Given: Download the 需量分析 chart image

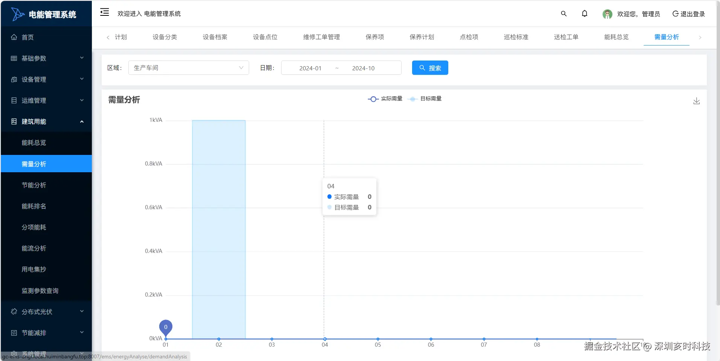Looking at the screenshot, I should [x=697, y=101].
